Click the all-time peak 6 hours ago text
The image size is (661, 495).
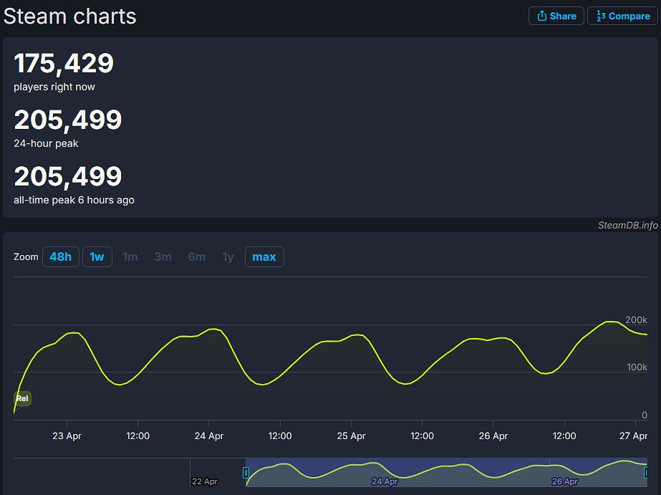click(74, 200)
